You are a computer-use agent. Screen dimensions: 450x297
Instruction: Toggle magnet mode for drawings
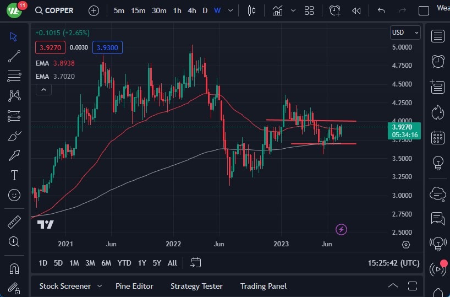click(x=14, y=269)
